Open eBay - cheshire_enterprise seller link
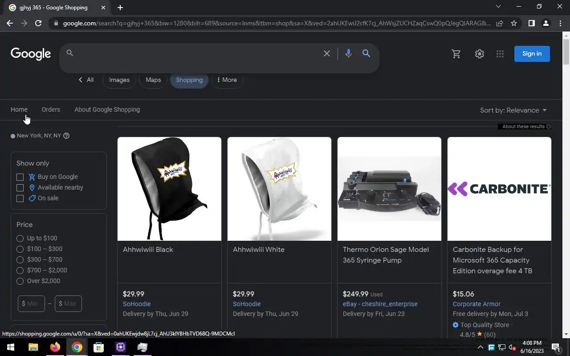 point(380,304)
